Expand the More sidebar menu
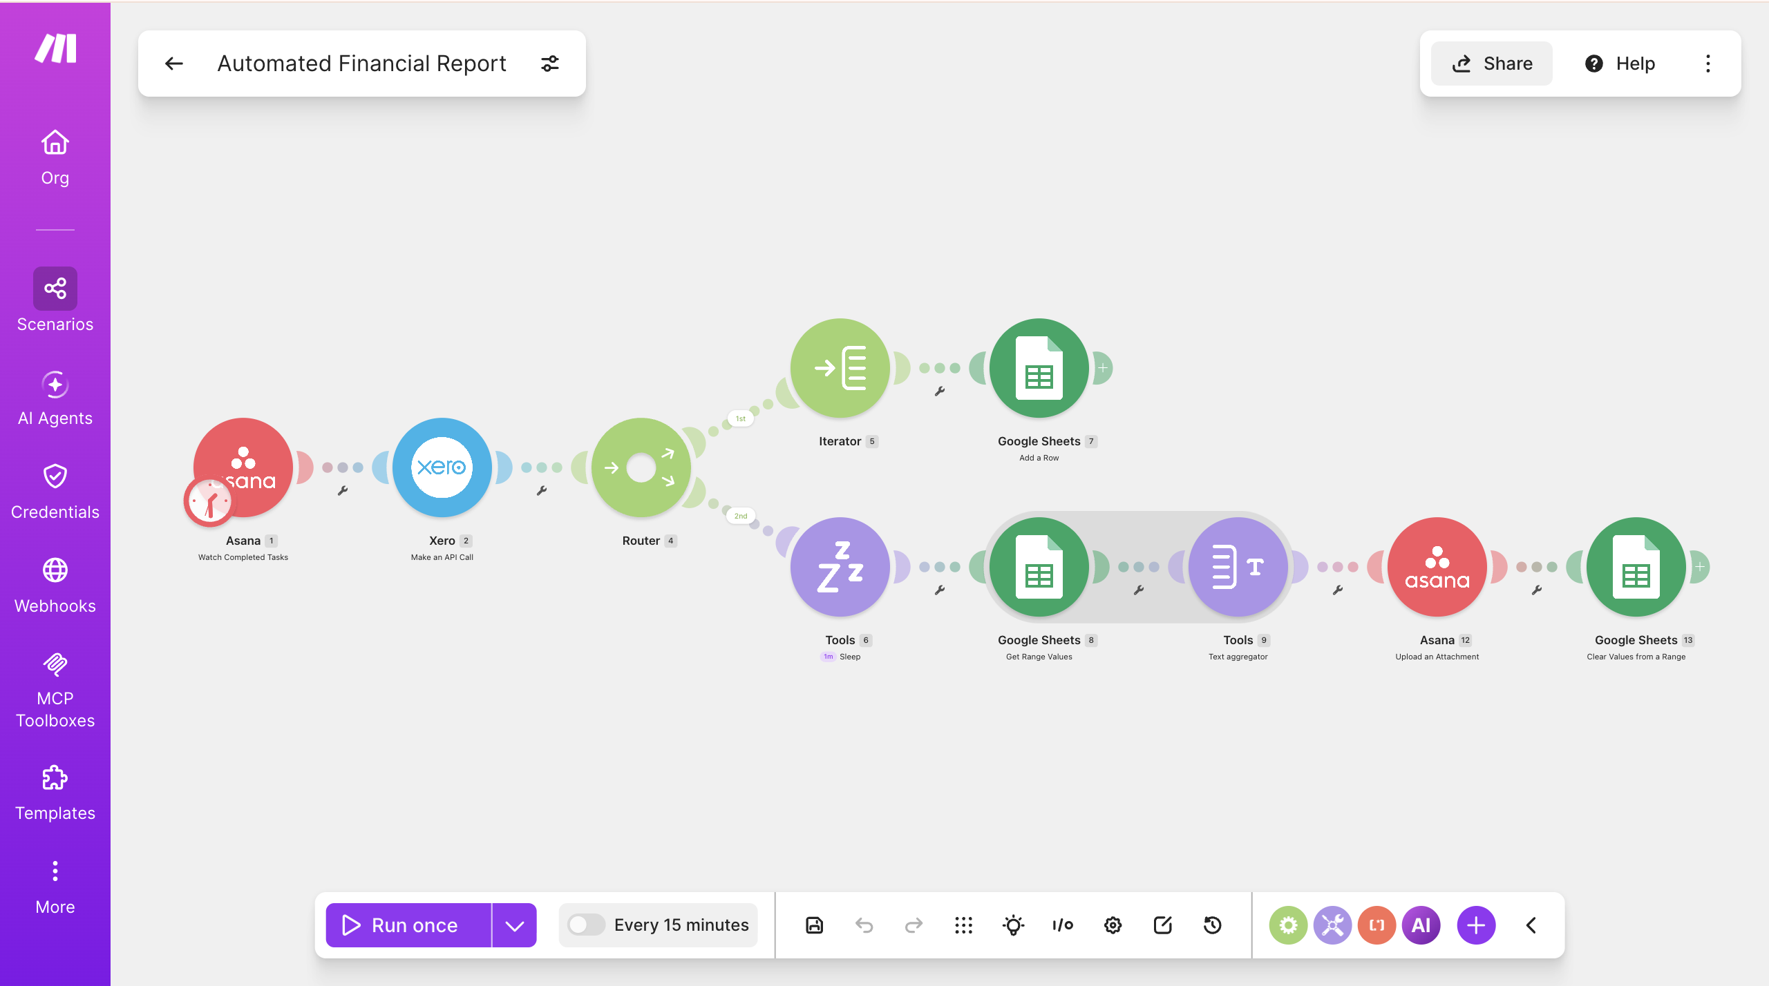The width and height of the screenshot is (1769, 986). pyautogui.click(x=55, y=887)
